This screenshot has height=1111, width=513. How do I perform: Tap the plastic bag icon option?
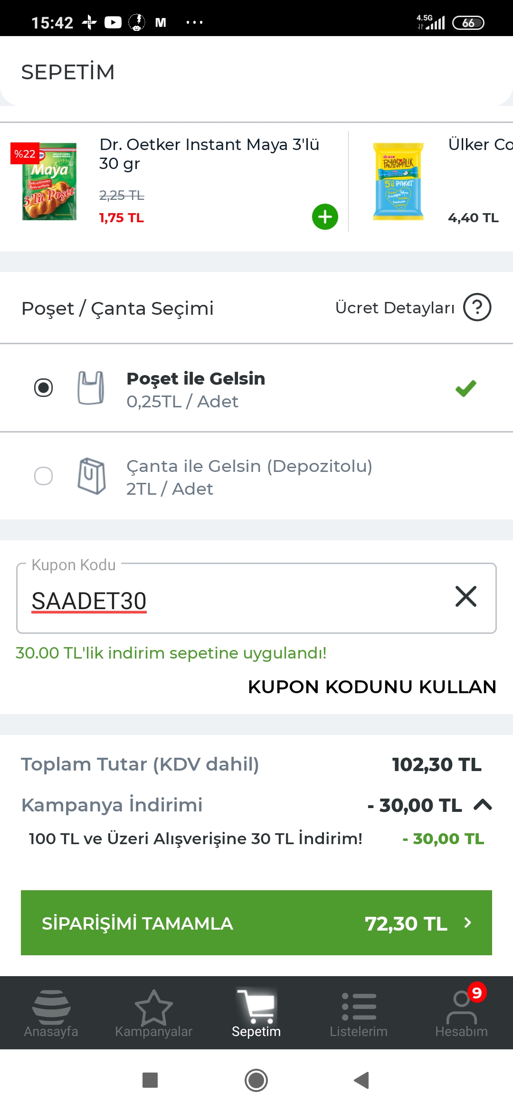[91, 388]
